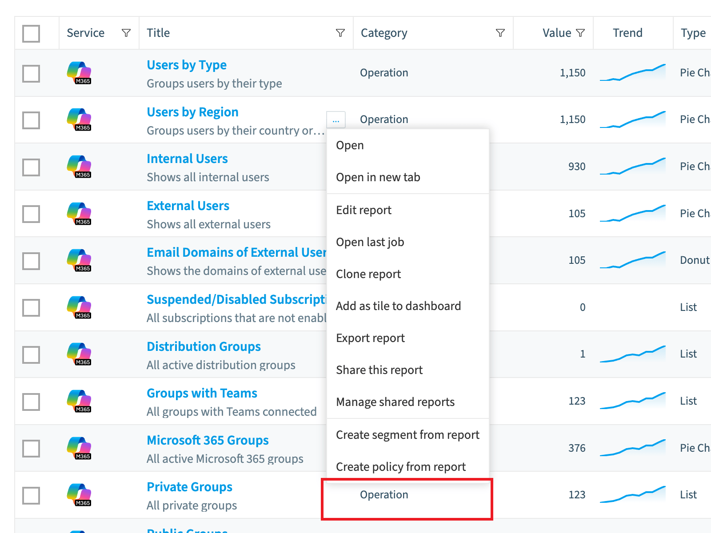This screenshot has height=533, width=711.
Task: Check the External Users row checkbox
Action: pyautogui.click(x=31, y=214)
